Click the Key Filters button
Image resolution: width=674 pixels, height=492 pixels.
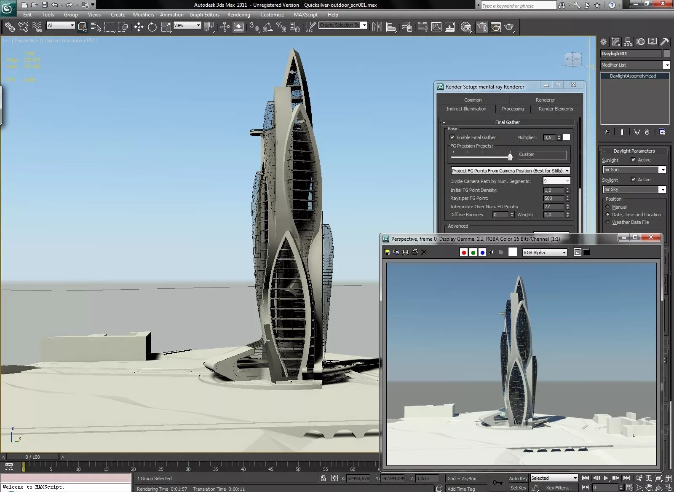559,488
